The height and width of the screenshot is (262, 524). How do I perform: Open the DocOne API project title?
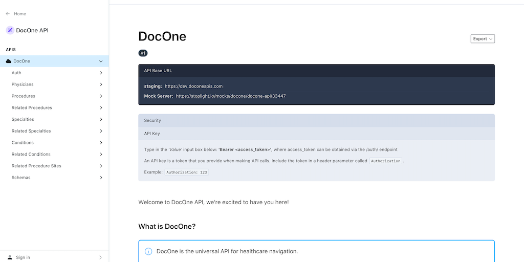click(x=32, y=30)
